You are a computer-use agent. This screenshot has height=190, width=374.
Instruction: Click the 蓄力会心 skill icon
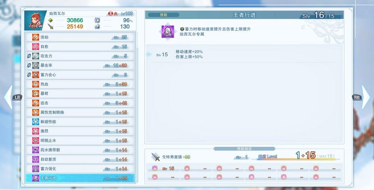click(36, 75)
